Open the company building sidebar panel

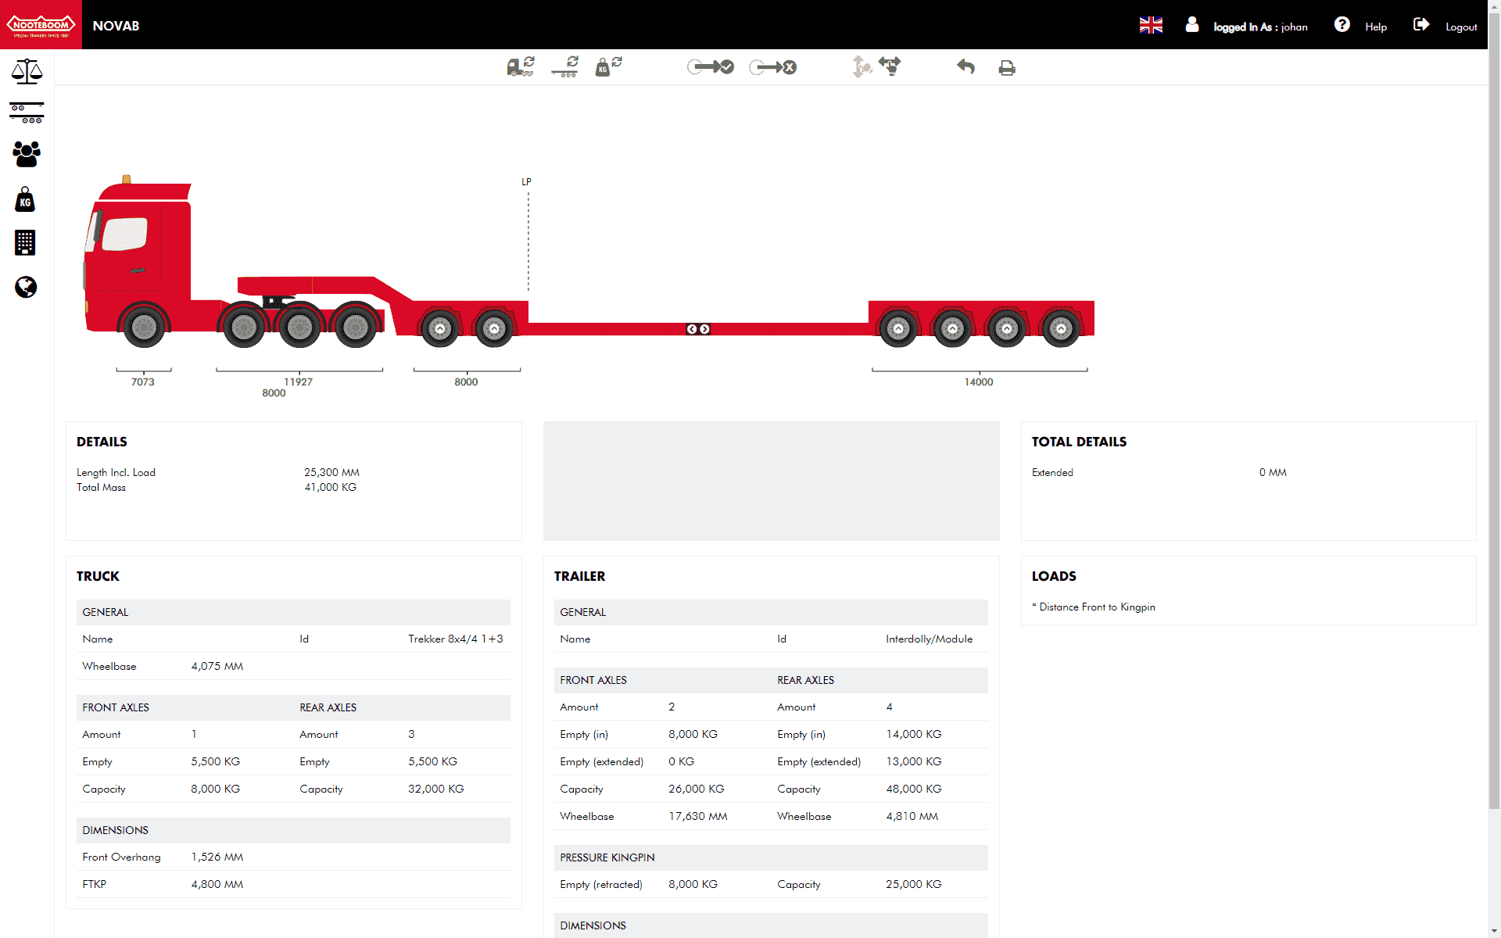click(x=26, y=242)
